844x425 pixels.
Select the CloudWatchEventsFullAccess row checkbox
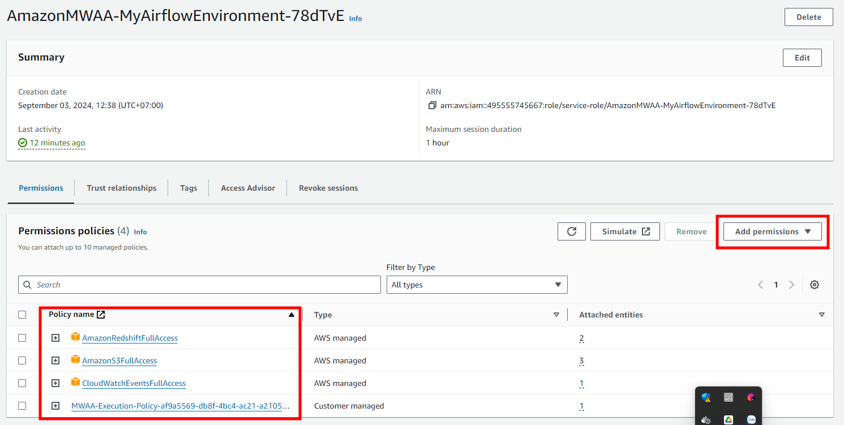22,383
